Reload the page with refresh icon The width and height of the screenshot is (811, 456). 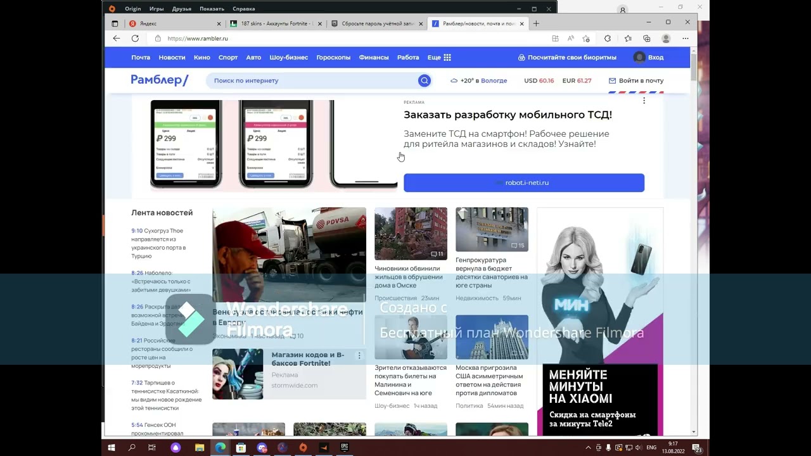(135, 39)
